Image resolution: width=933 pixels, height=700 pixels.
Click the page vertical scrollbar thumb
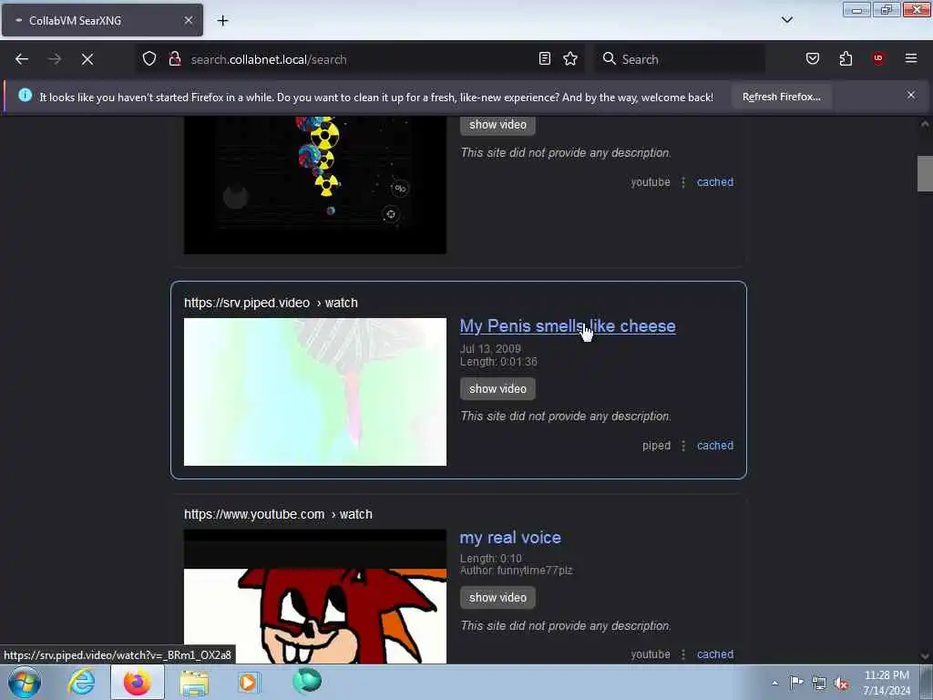click(925, 173)
